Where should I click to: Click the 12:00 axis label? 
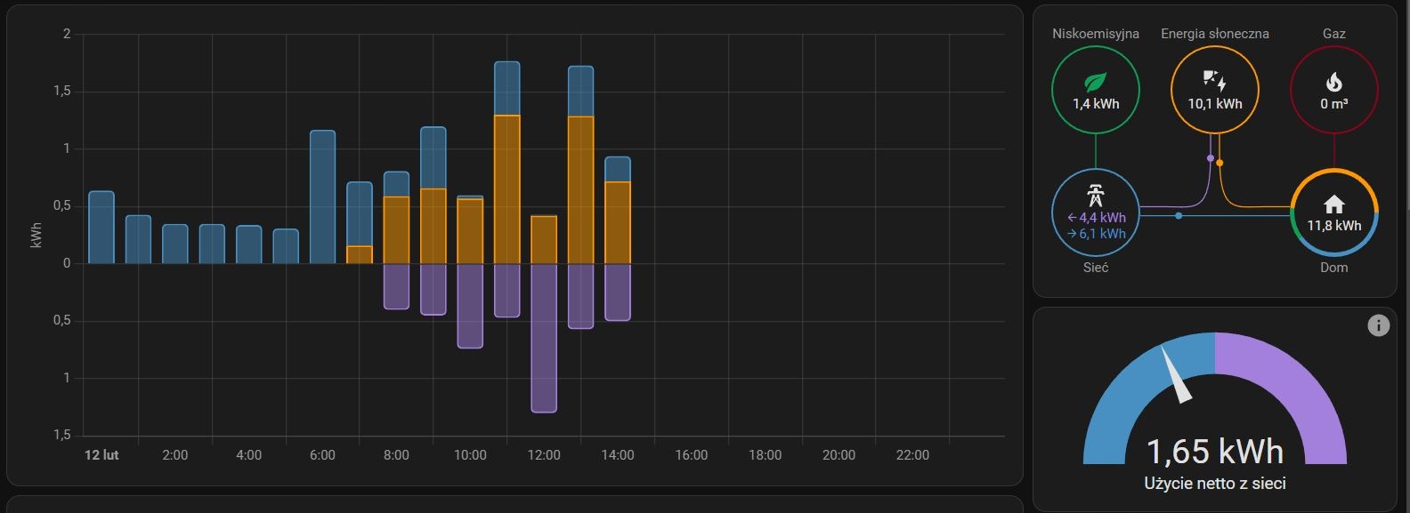[544, 455]
